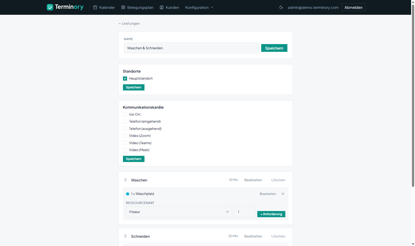415x246 pixels.
Task: Click the Kommunikationskanäle heading
Action: [143, 107]
